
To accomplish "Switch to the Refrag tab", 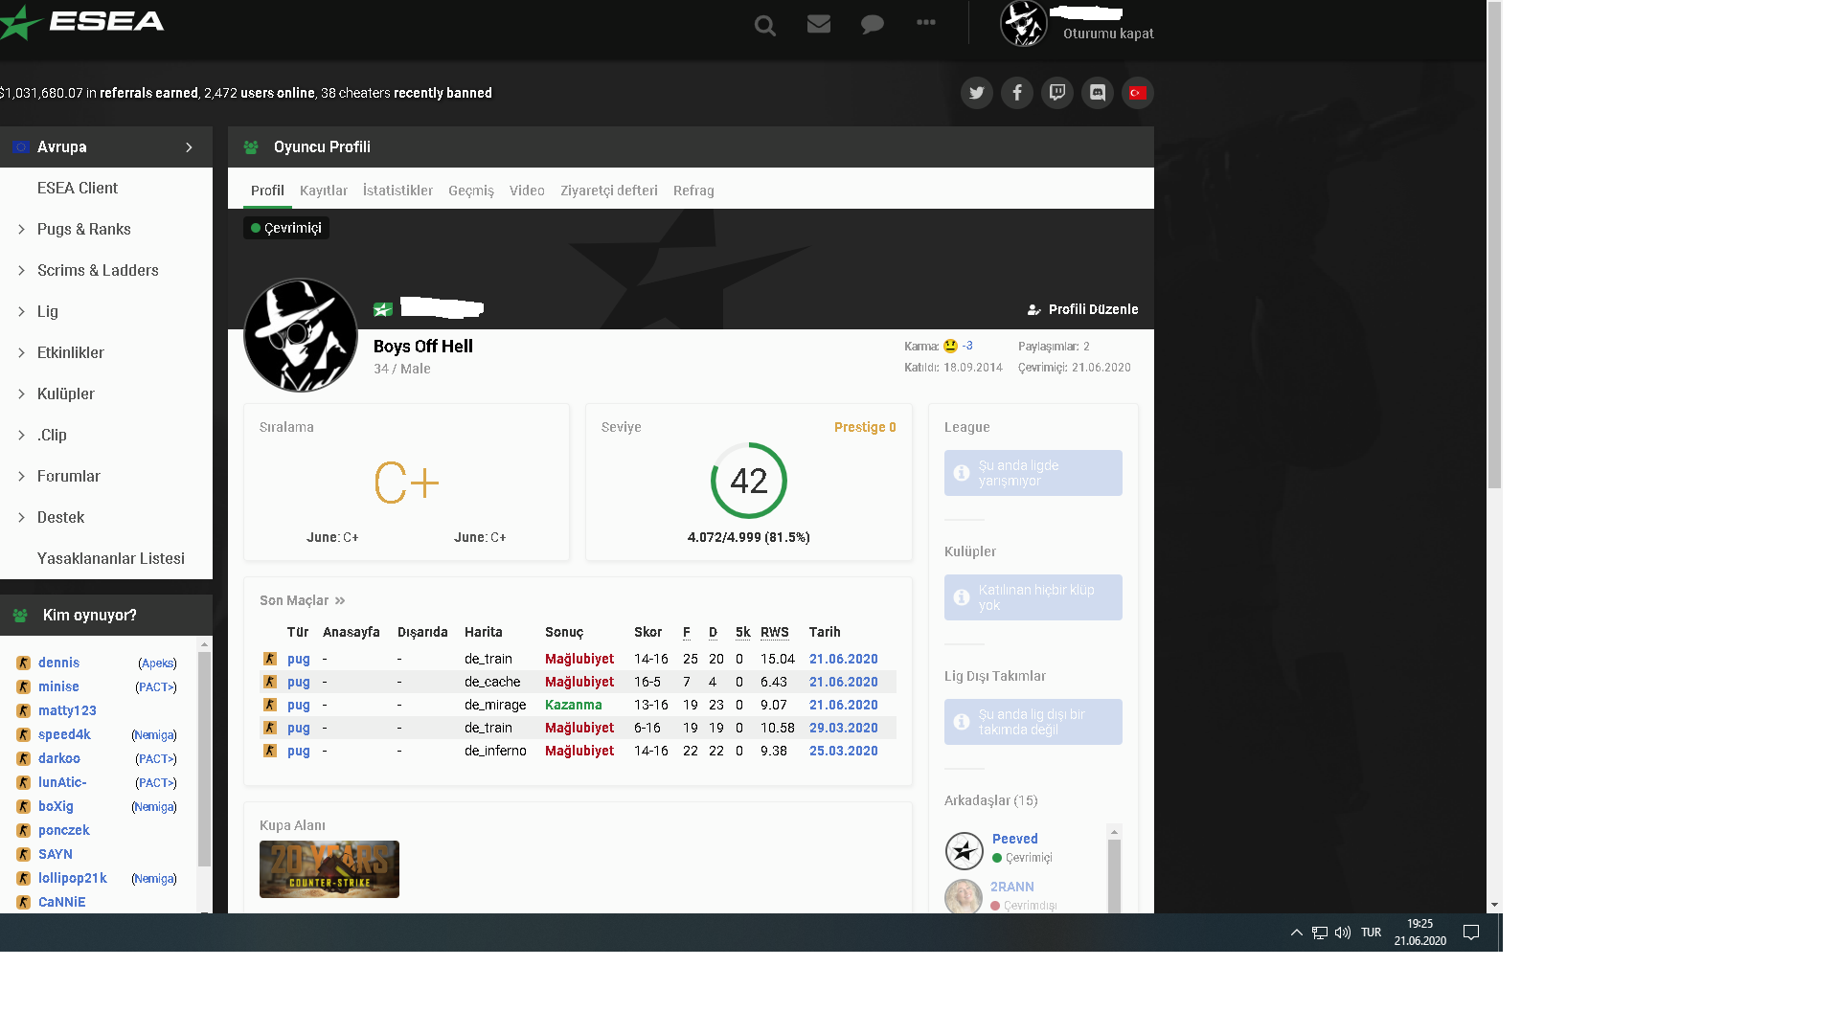I will pyautogui.click(x=693, y=191).
